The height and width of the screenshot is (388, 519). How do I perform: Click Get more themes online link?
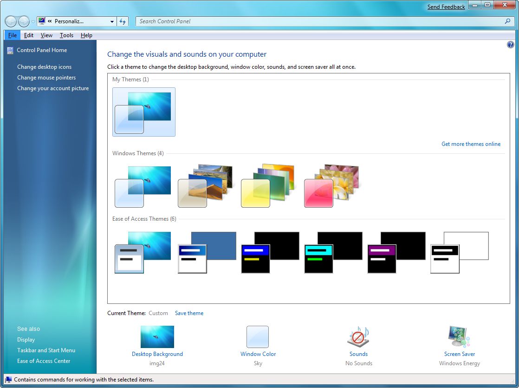[x=471, y=144]
